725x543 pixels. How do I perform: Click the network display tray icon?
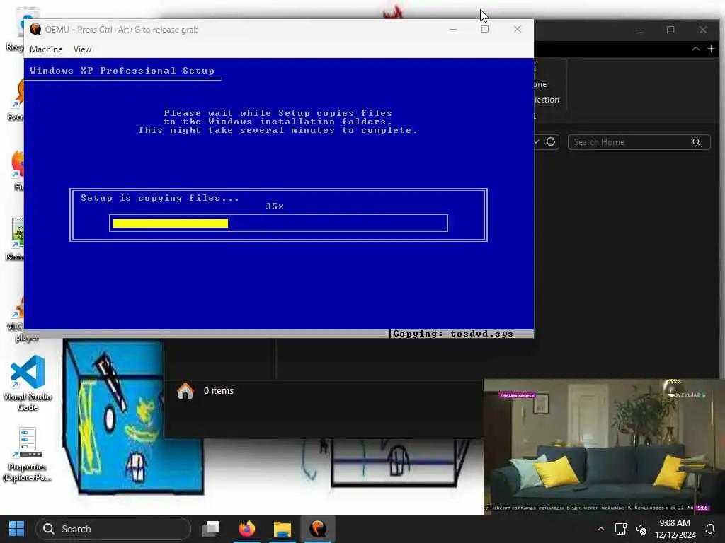(x=620, y=529)
